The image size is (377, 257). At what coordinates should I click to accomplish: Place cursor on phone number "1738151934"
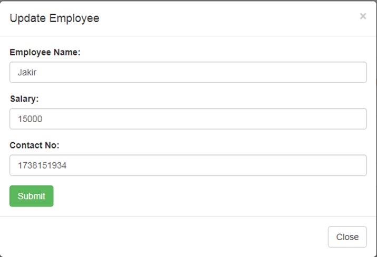[x=42, y=165]
